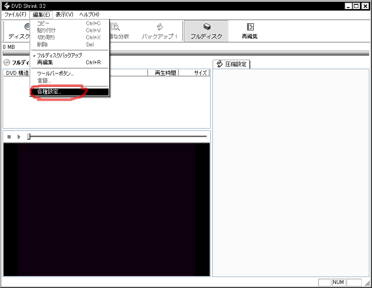Image resolution: width=372 pixels, height=288 pixels.
Task: Maximize the DVD Shrink window
Action: (x=356, y=6)
